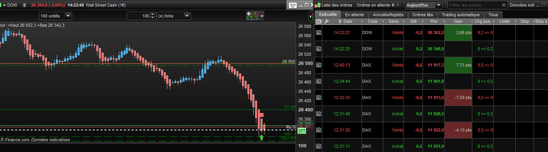Screen dimensions: 548x152
Task: Click the green buy arrow marker on chart
Action: coord(262,137)
